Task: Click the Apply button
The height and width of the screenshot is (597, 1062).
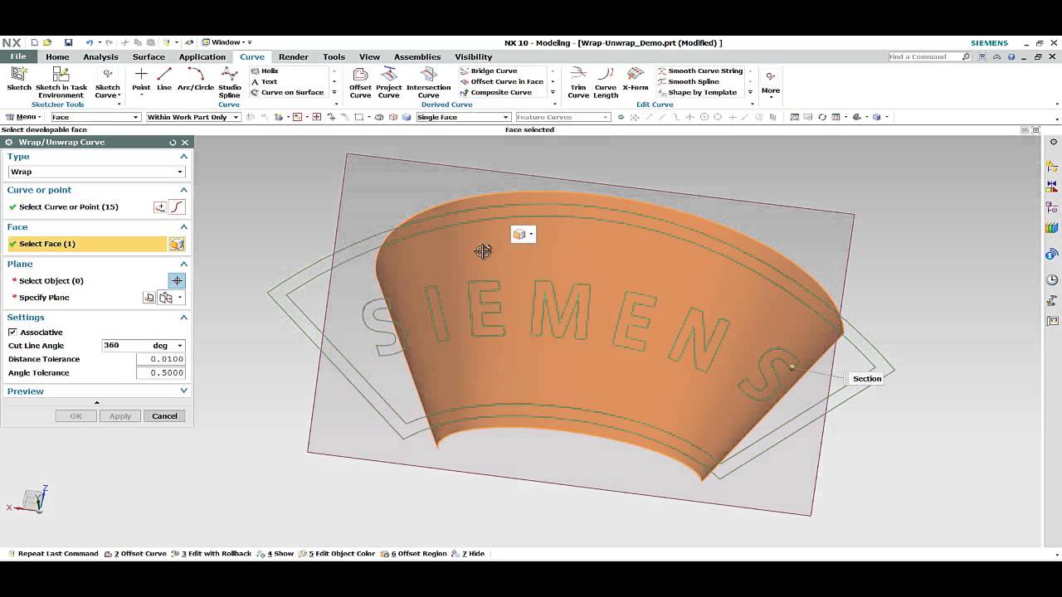Action: point(120,416)
